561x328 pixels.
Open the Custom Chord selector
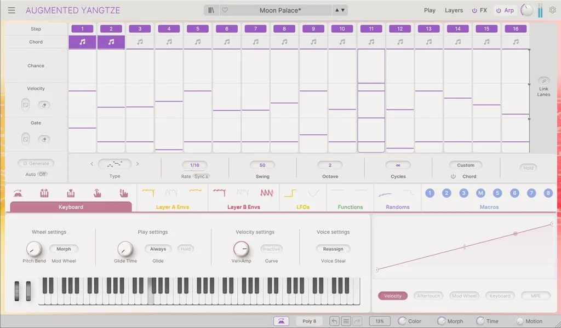click(x=465, y=165)
